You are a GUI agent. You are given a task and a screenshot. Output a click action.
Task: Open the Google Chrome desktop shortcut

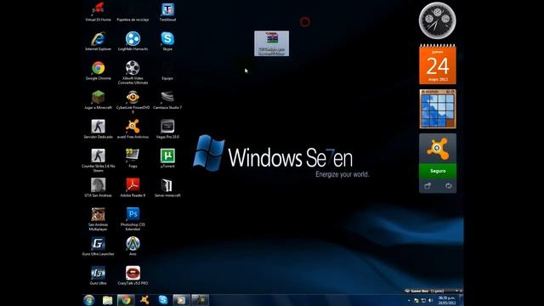[x=99, y=71]
